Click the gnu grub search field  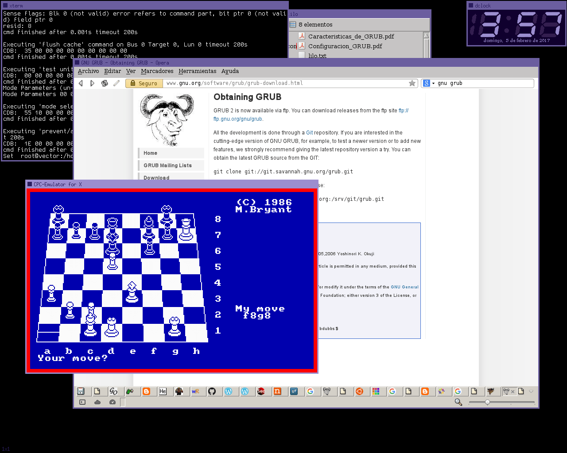pyautogui.click(x=483, y=83)
